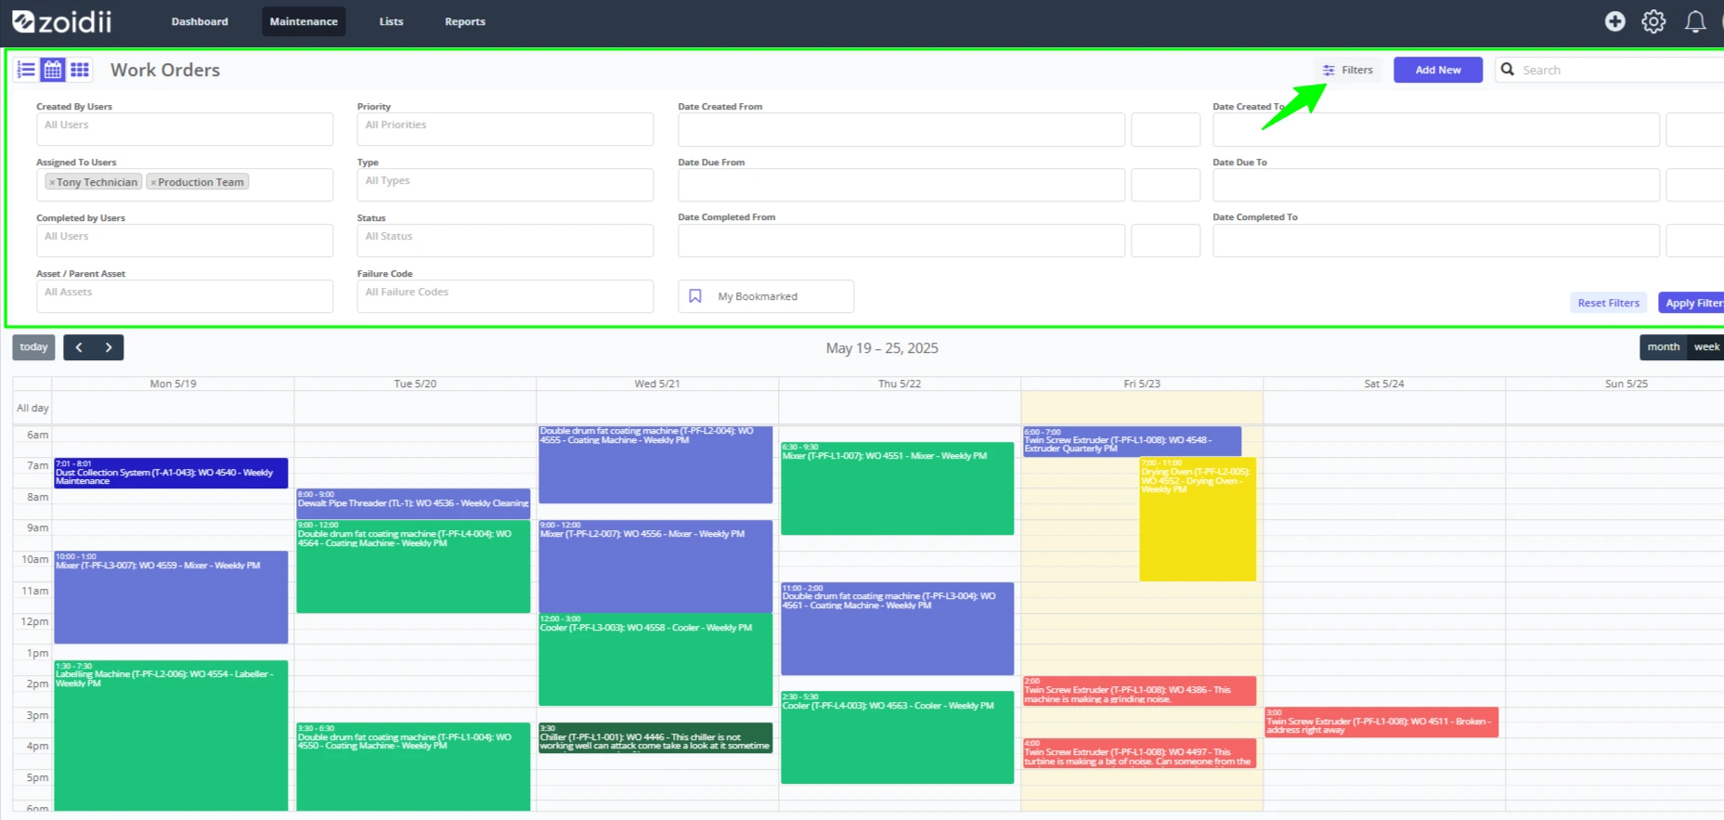Click Date Created From date field

point(901,130)
